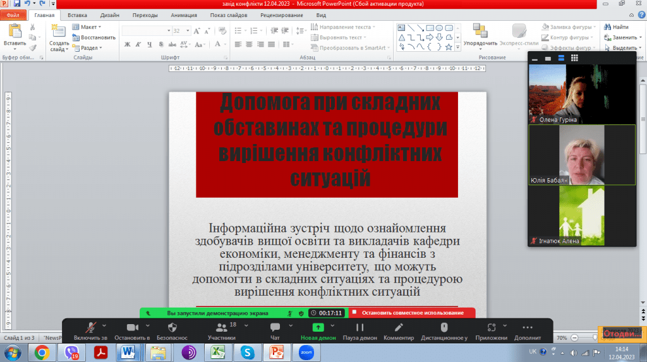This screenshot has width=647, height=362.
Task: Open the Zoom Чат panel
Action: coord(275,327)
